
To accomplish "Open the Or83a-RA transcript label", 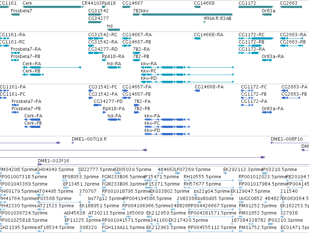I will [x=273, y=57].
